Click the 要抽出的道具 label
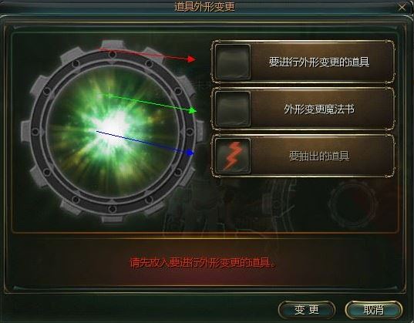 point(319,156)
